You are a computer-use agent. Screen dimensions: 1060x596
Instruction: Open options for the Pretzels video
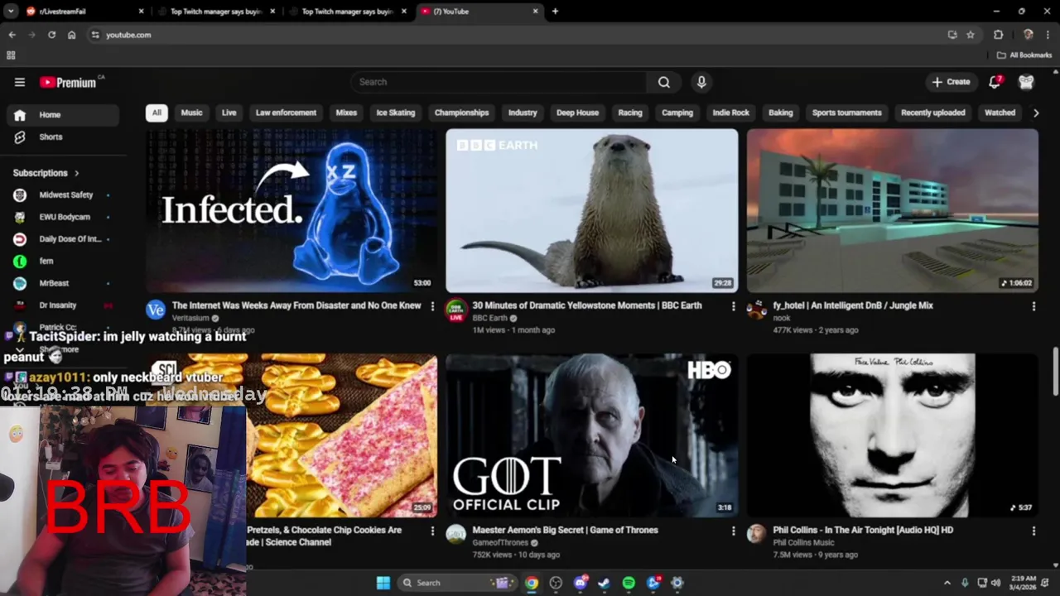point(432,531)
